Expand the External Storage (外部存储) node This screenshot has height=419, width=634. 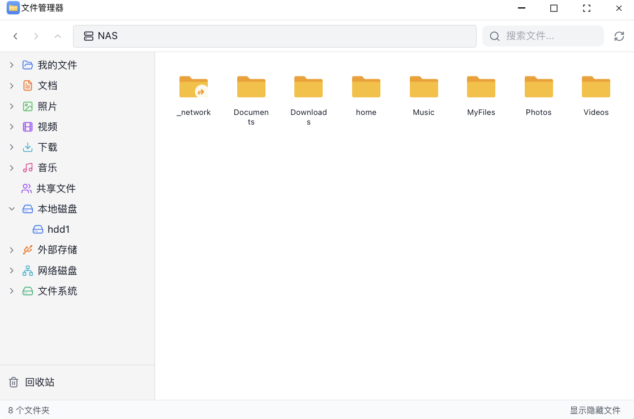(x=12, y=250)
